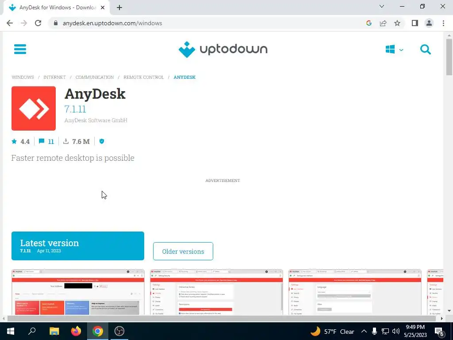Viewport: 453px width, 340px height.
Task: Open the Windows Start menu
Action: (11, 331)
